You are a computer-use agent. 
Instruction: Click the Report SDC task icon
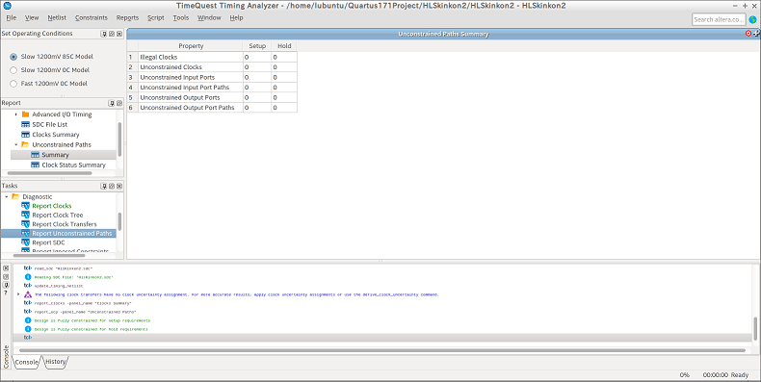pyautogui.click(x=26, y=242)
